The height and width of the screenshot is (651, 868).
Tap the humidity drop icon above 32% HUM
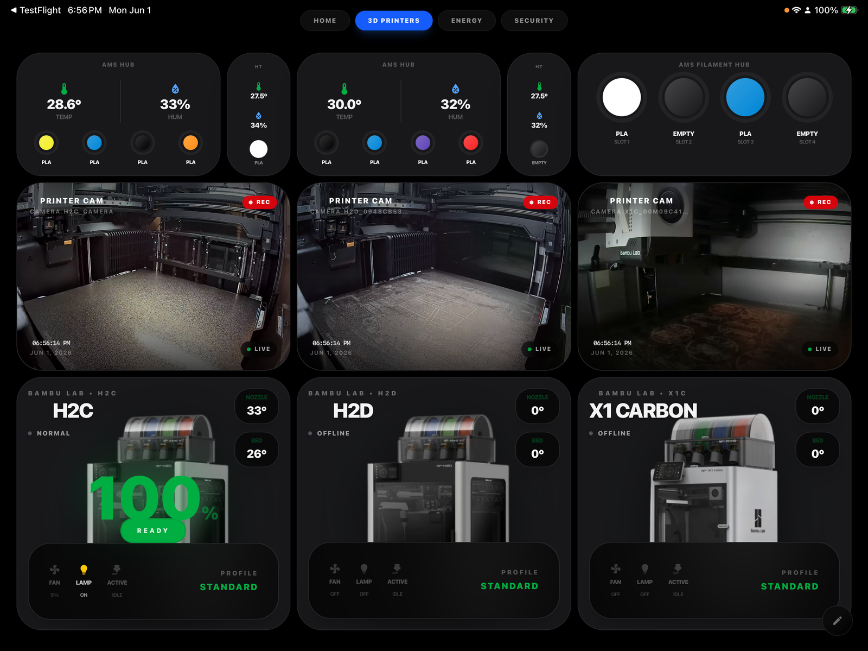tap(456, 89)
